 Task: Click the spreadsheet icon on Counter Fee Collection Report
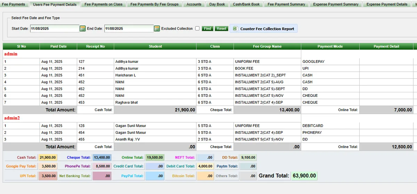tap(235, 28)
